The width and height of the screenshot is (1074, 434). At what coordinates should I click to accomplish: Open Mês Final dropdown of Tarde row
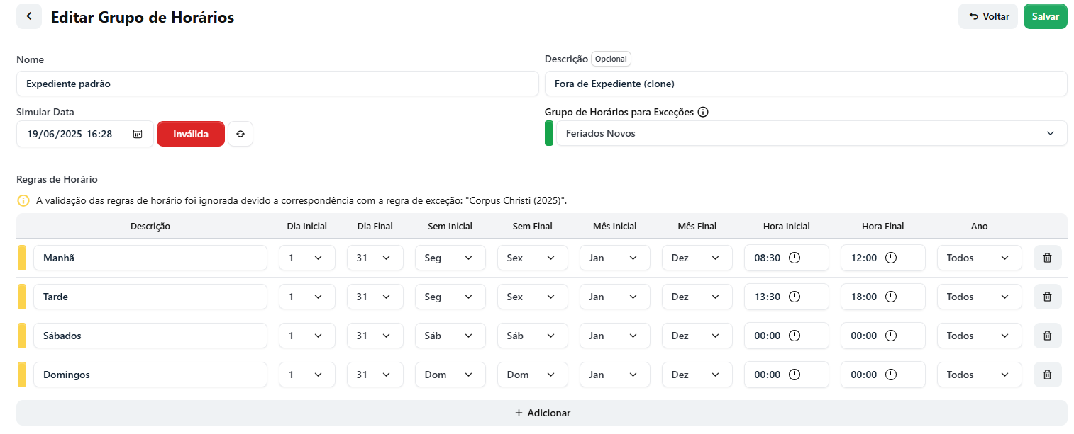click(697, 297)
